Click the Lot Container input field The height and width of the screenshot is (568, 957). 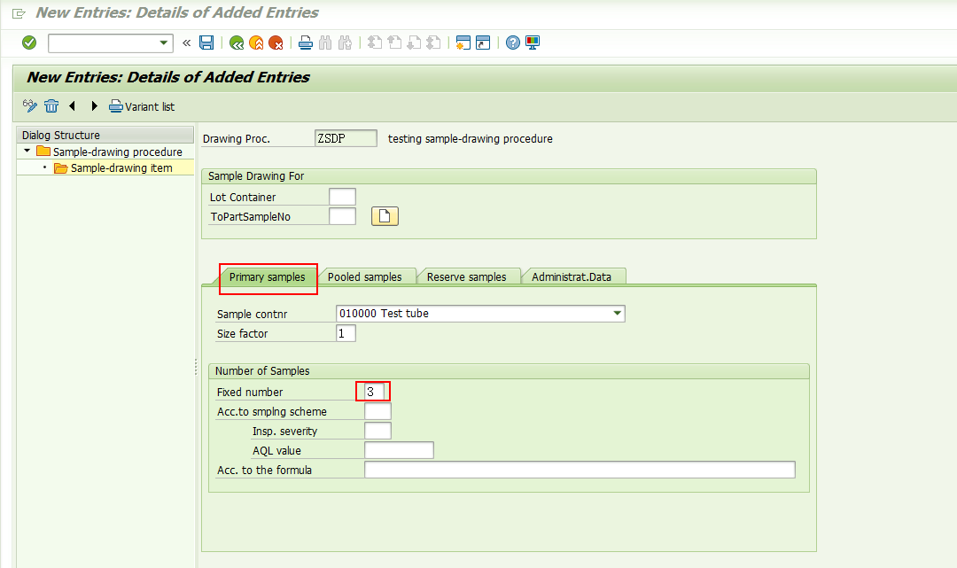click(x=342, y=197)
